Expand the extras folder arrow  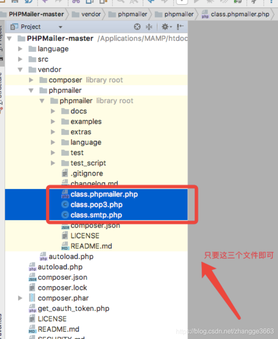[x=53, y=132]
